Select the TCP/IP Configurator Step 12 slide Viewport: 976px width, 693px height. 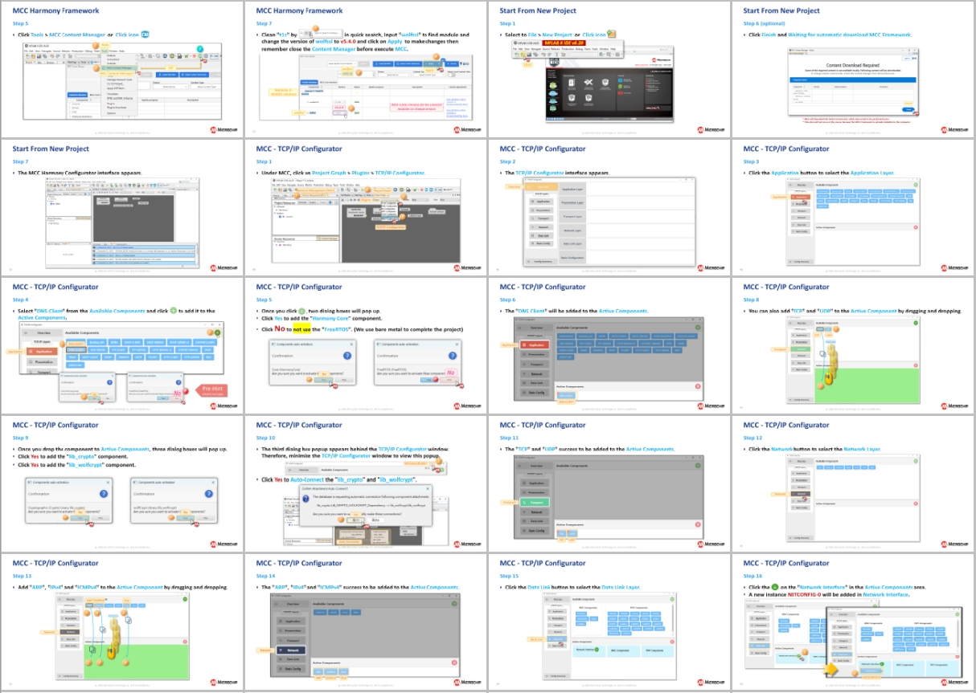click(x=853, y=483)
